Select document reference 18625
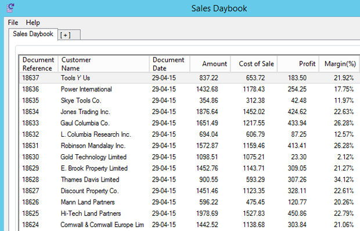Image resolution: width=360 pixels, height=231 pixels. [31, 214]
